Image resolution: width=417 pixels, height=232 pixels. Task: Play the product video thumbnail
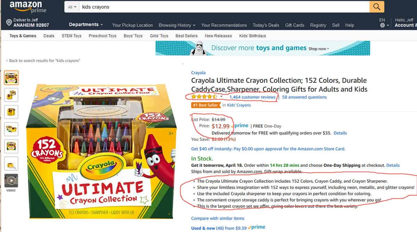click(11, 181)
